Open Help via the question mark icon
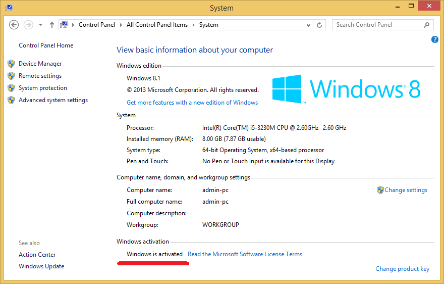The width and height of the screenshot is (444, 284). (x=435, y=39)
